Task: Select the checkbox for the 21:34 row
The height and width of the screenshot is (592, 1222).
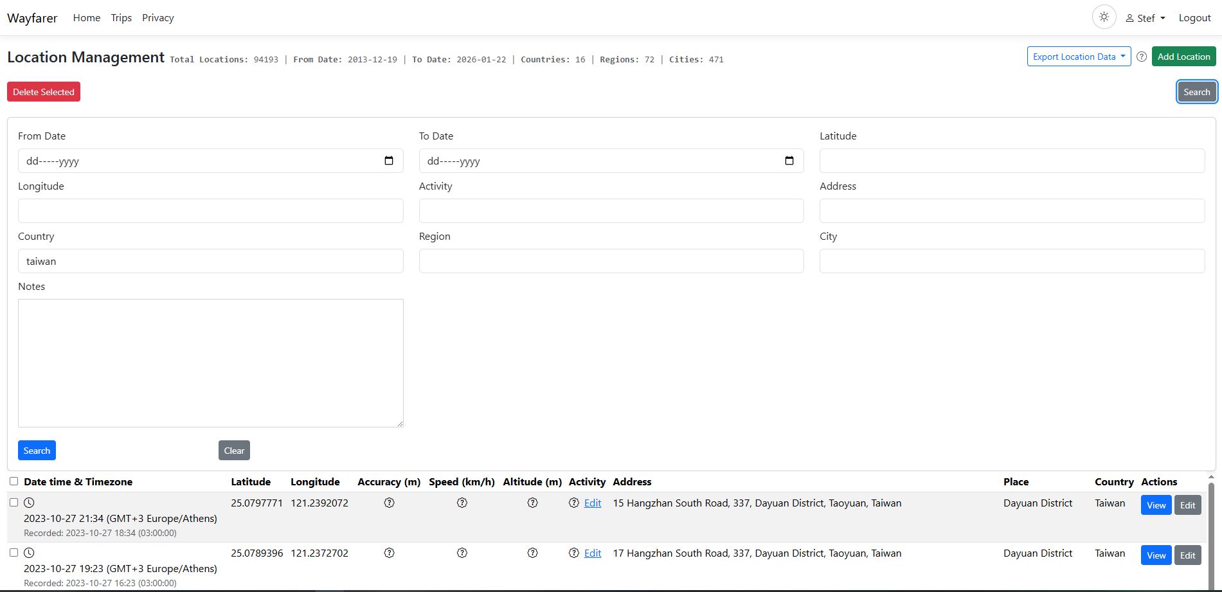Action: tap(13, 502)
